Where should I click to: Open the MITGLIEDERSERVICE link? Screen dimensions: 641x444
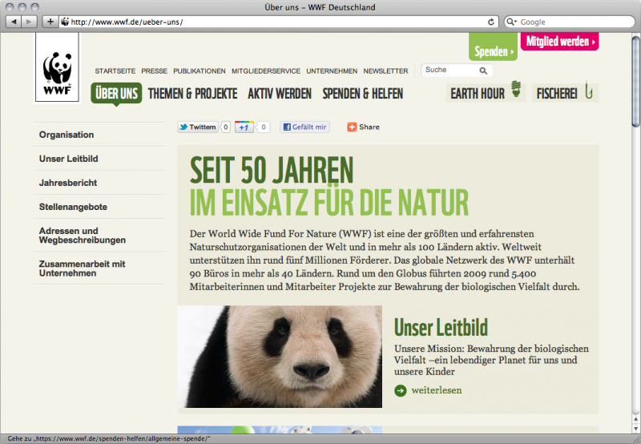pyautogui.click(x=266, y=71)
